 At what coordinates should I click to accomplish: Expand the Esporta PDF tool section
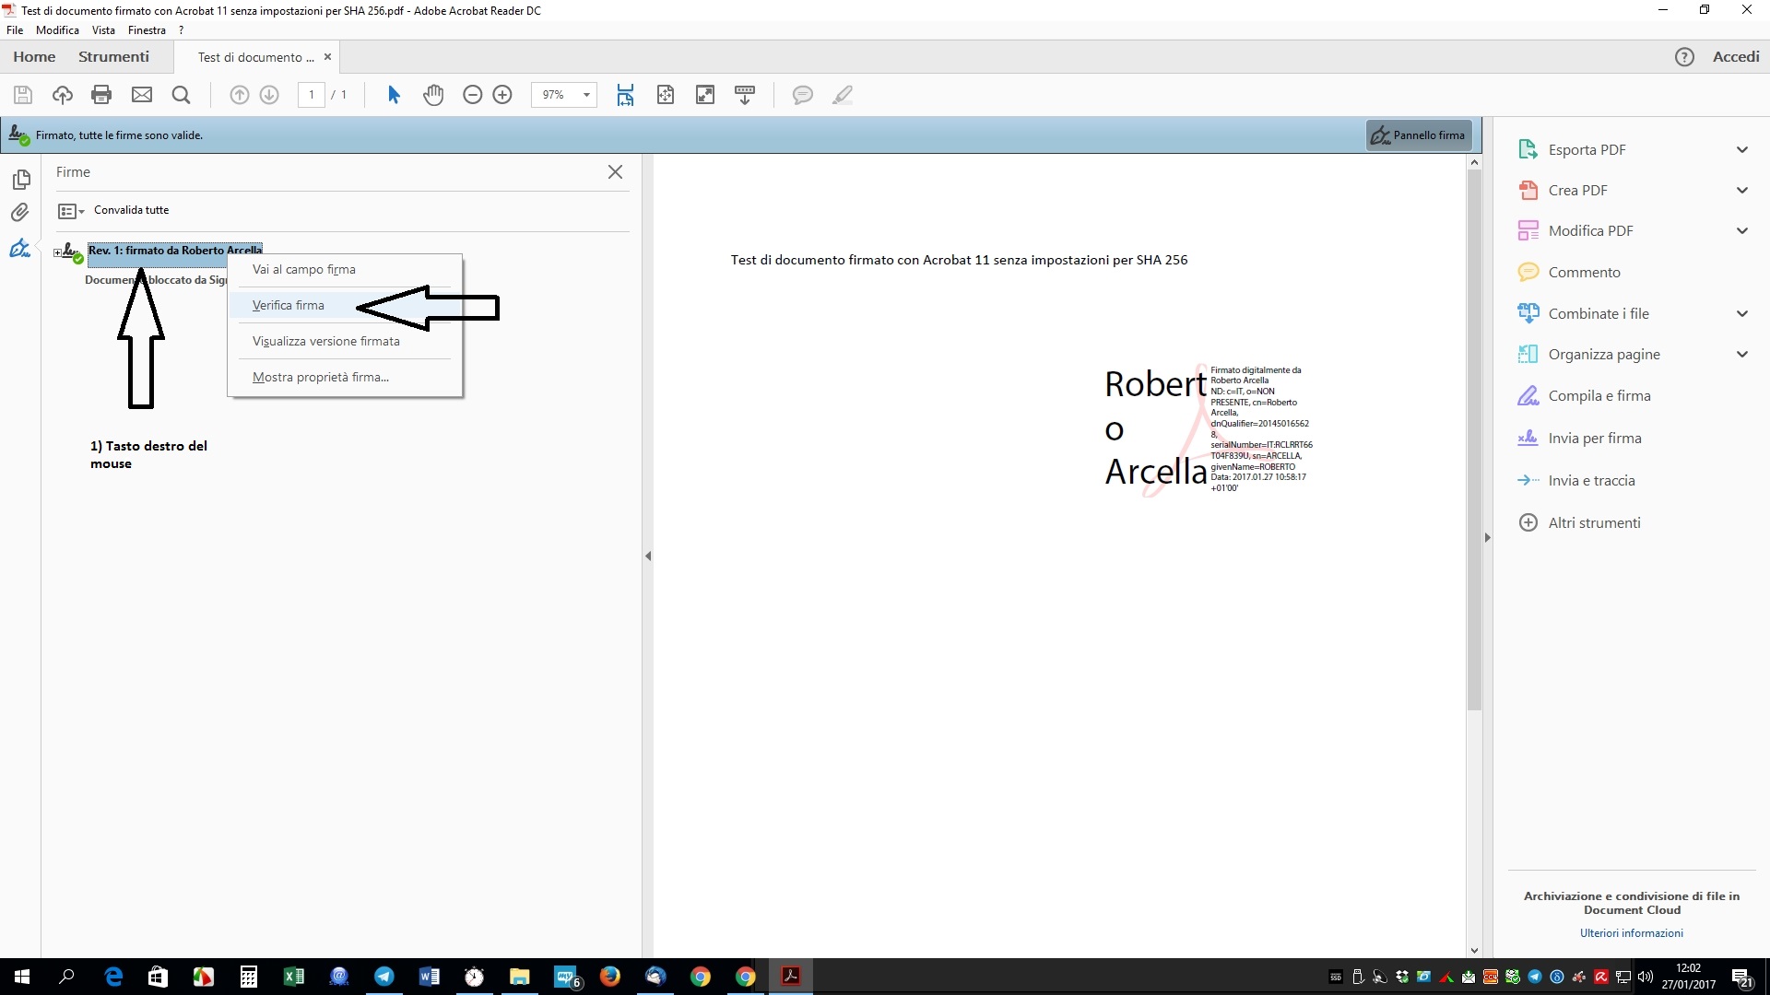click(1741, 150)
